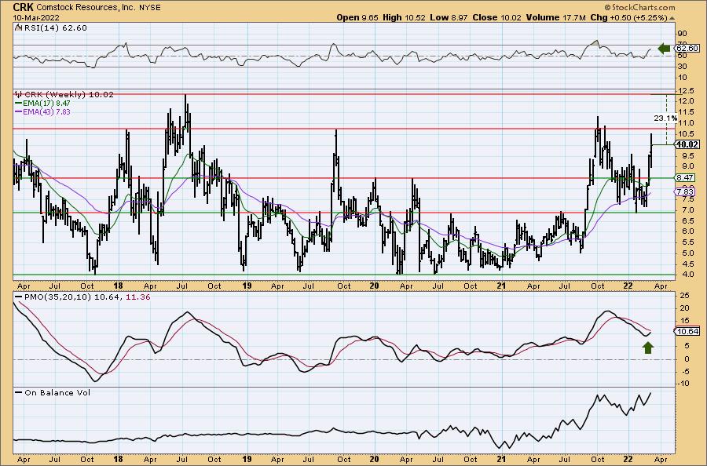The width and height of the screenshot is (707, 466).
Task: Click the EMA(17) 8.47 legend label
Action: (x=46, y=103)
